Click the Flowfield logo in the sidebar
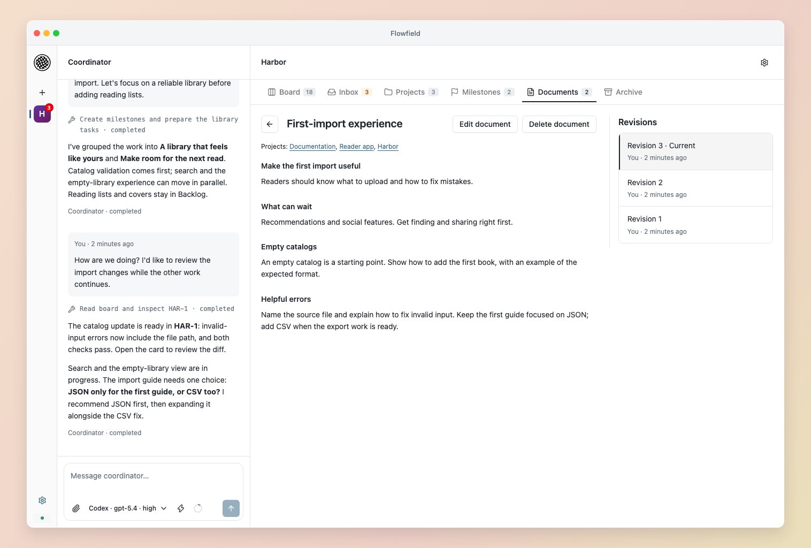Screen dimensions: 811x548 (x=42, y=63)
